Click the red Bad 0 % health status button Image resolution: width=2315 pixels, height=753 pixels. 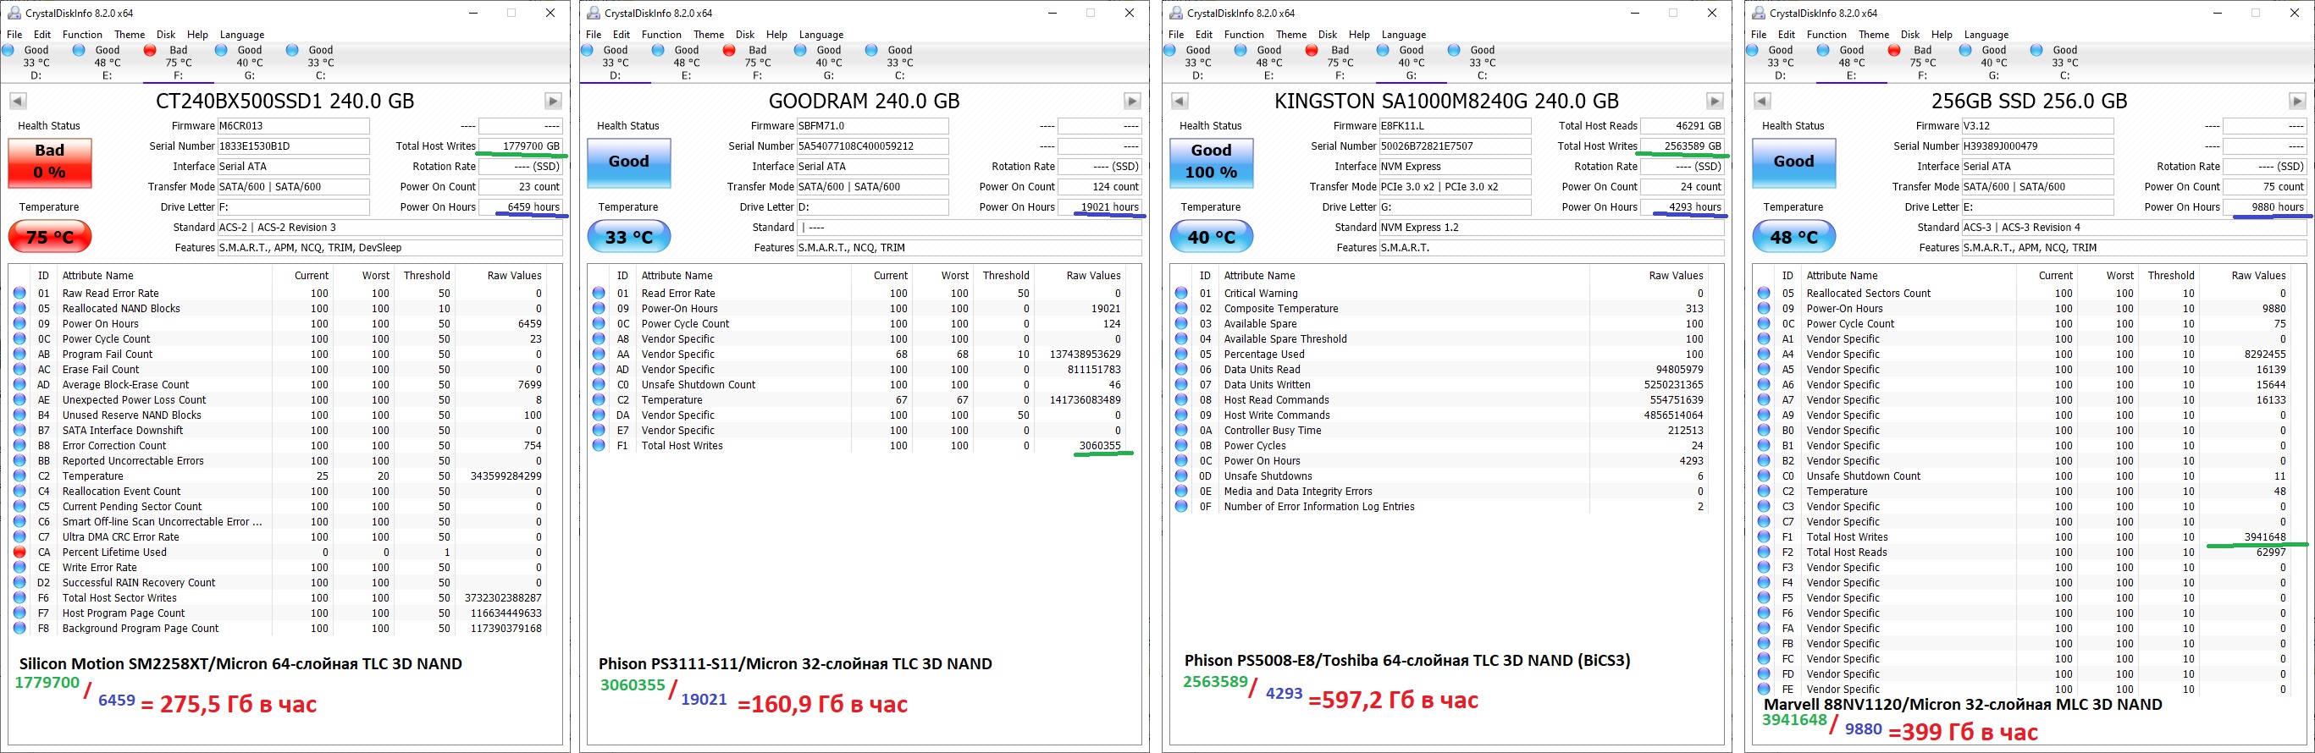click(x=49, y=162)
